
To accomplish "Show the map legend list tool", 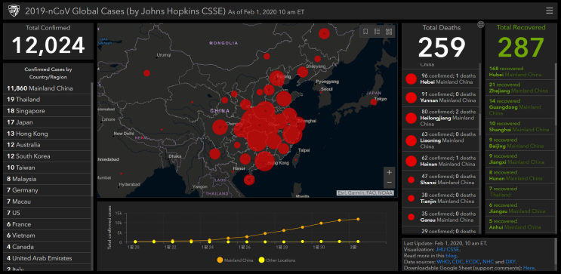I will (x=377, y=32).
